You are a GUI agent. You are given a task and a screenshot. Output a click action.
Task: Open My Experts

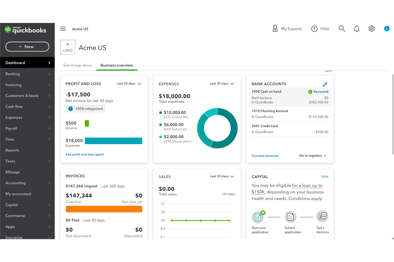pos(287,29)
